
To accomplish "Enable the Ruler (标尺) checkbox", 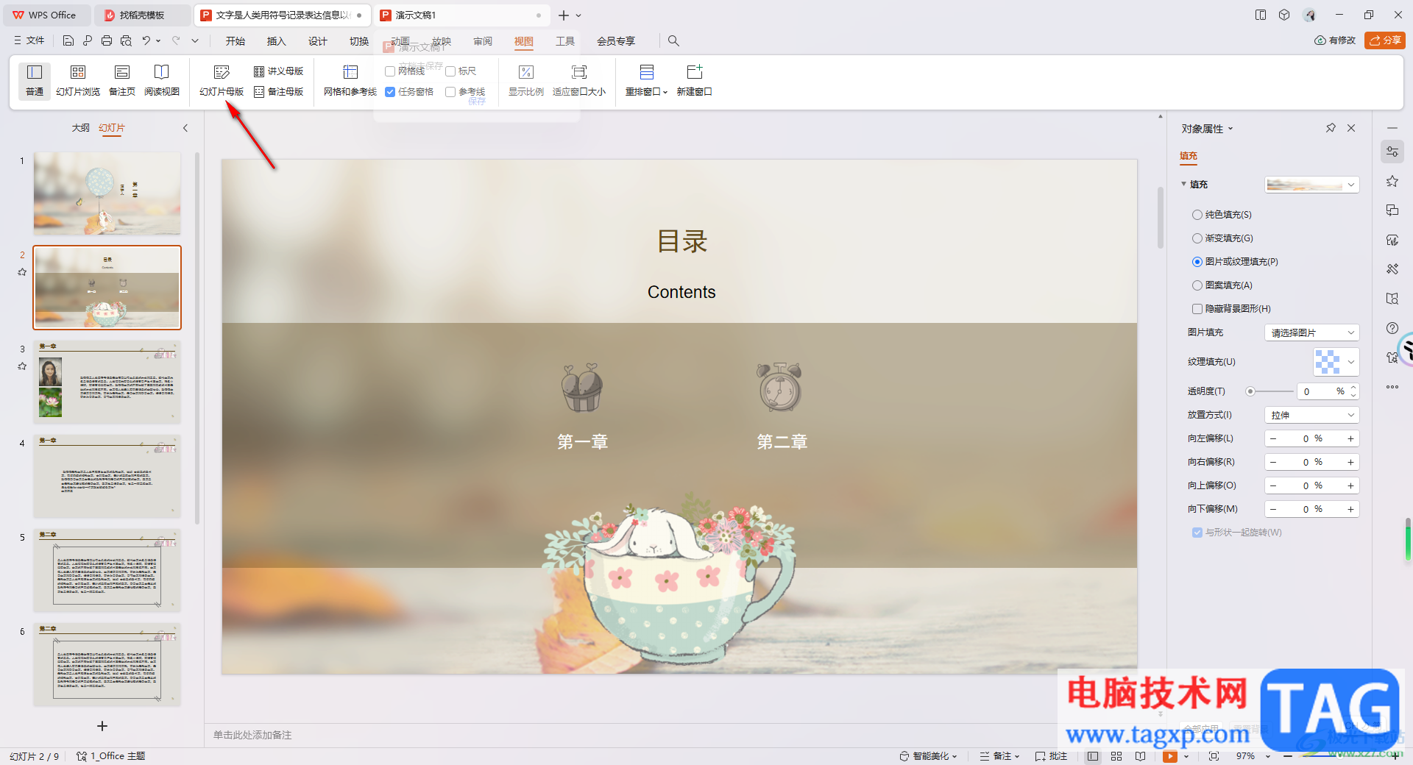I will click(450, 71).
